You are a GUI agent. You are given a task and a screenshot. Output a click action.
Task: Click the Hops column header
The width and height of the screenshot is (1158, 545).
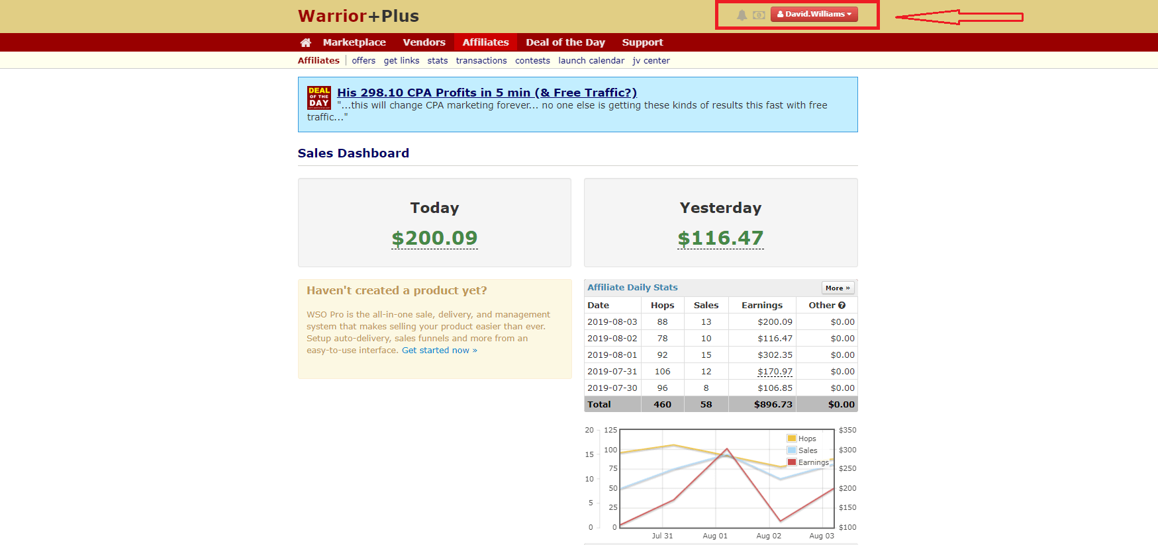(x=662, y=305)
